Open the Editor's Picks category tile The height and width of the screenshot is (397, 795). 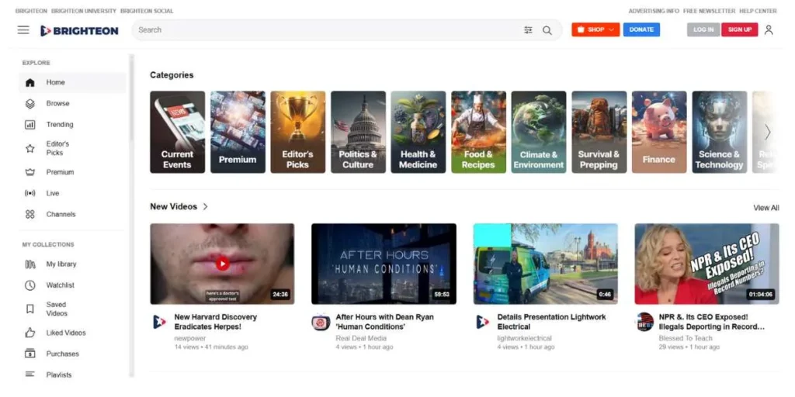tap(298, 132)
